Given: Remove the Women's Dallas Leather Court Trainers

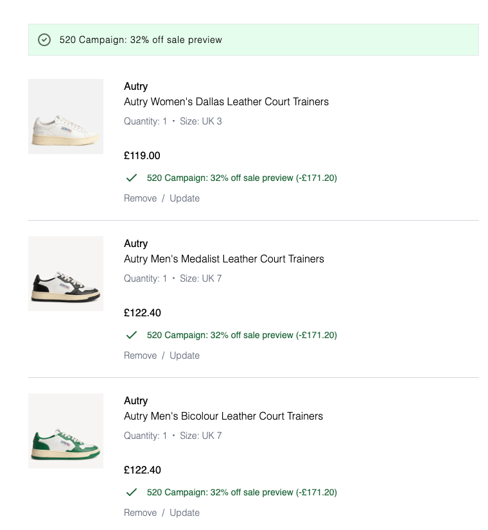Looking at the screenshot, I should pos(140,198).
